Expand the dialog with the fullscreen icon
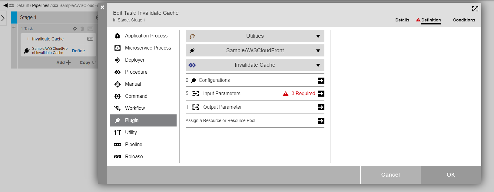This screenshot has width=494, height=192. tap(475, 9)
